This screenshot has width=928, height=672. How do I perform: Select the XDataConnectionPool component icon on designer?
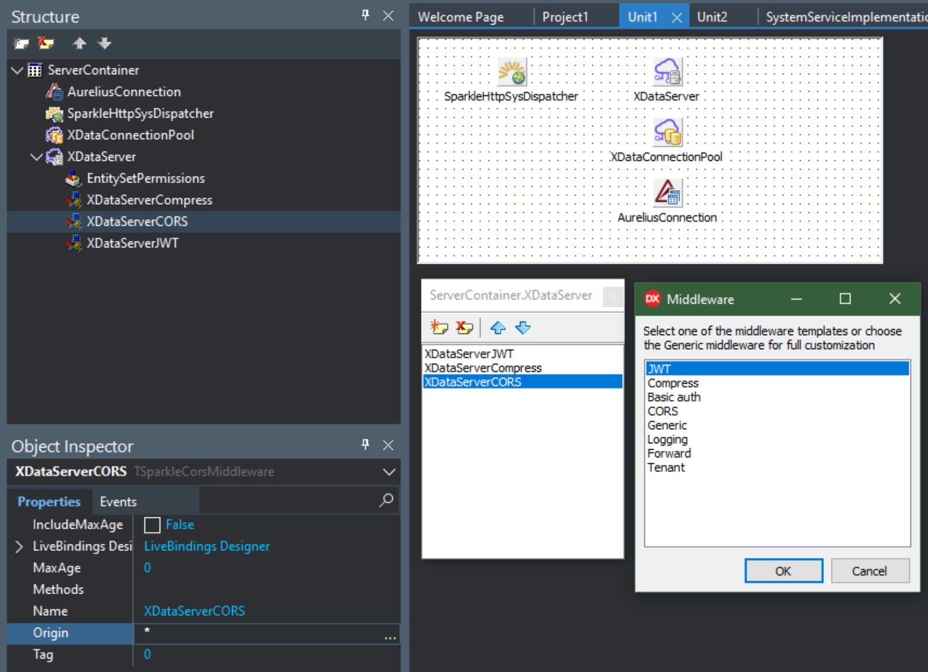[667, 132]
